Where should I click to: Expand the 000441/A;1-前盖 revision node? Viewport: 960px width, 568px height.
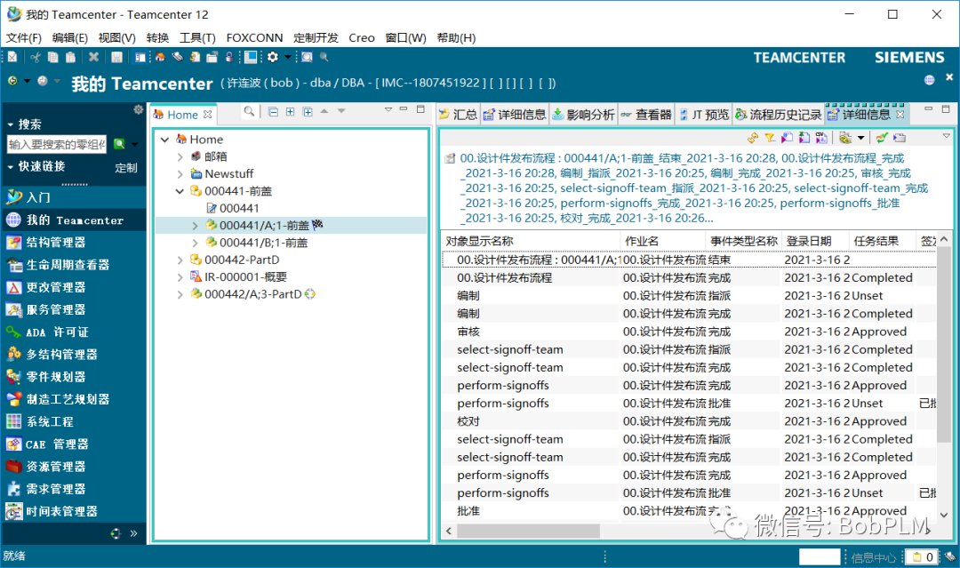[195, 226]
